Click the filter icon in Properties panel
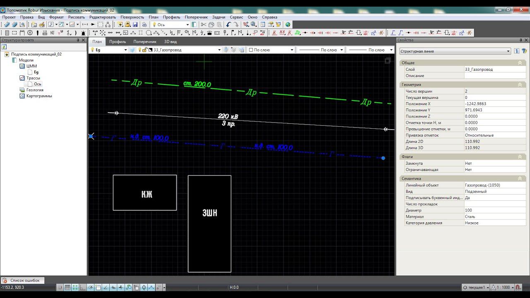The image size is (530, 298). pos(524,51)
